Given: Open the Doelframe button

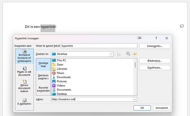Looking at the screenshot, I should (155, 68).
